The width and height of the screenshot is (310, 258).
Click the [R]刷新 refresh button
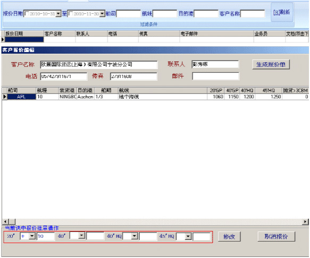pos(282,12)
